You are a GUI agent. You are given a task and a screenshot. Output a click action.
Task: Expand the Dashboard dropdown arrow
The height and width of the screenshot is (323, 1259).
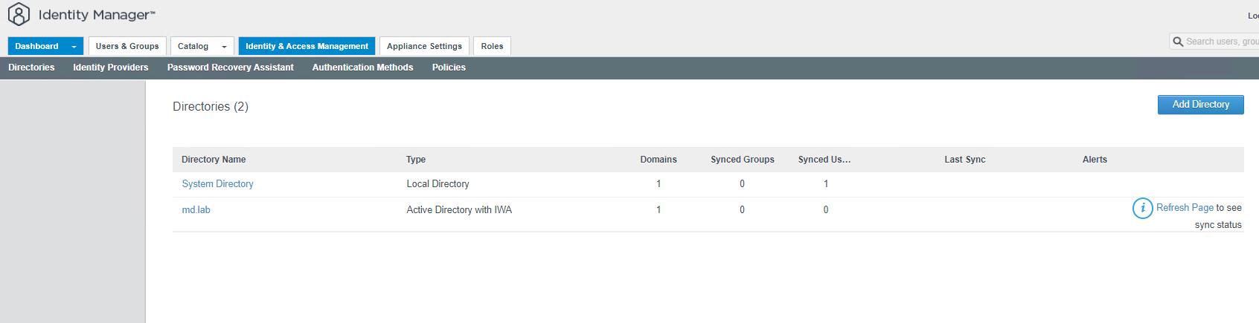coord(74,46)
